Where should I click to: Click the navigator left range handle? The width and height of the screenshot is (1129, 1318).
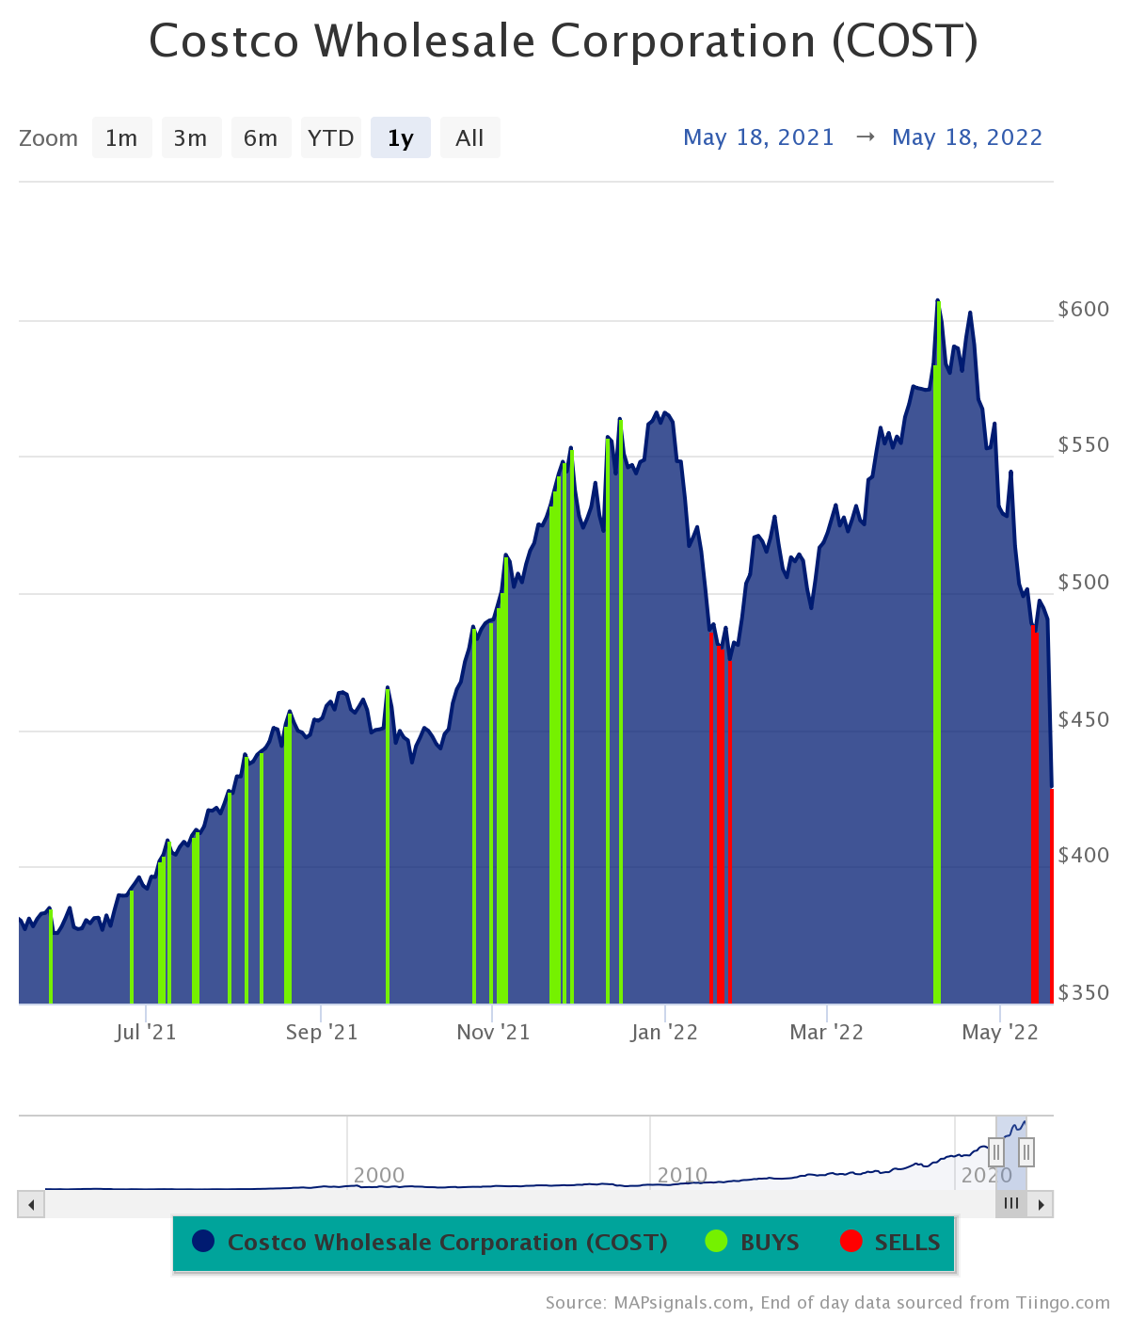(996, 1151)
